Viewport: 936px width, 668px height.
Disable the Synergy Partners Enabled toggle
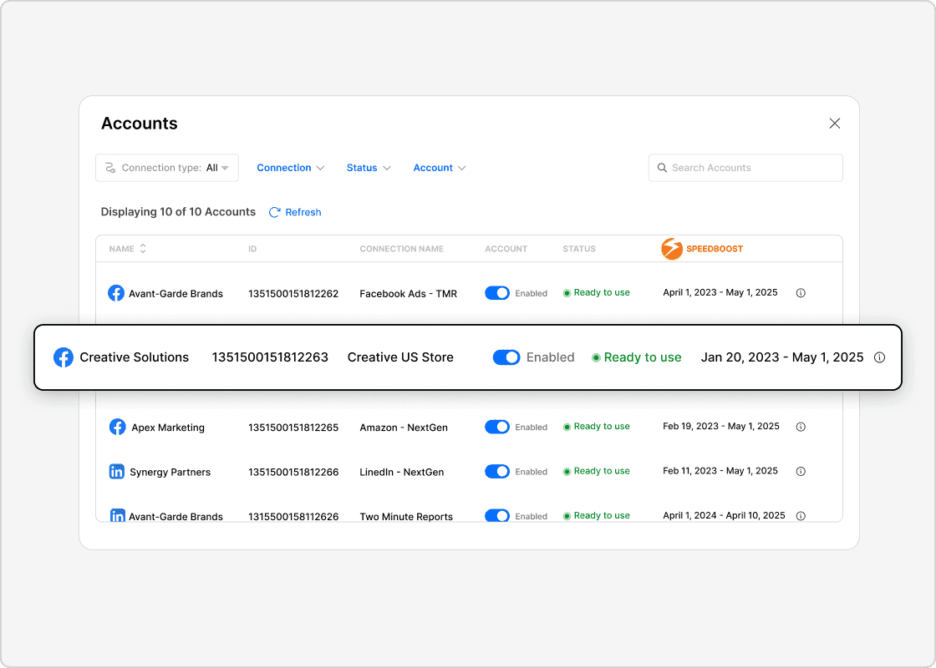coord(497,471)
